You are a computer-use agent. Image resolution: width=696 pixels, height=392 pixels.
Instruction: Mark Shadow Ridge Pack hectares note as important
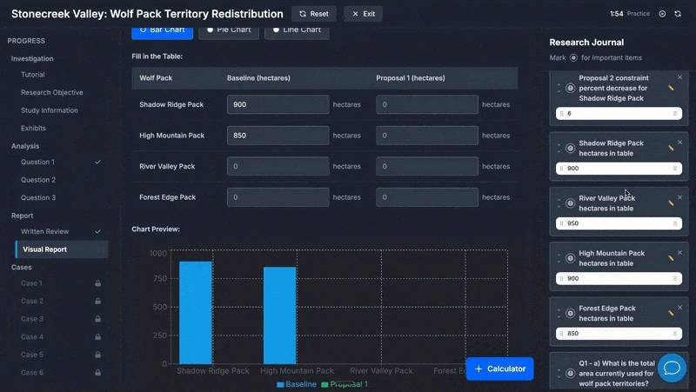coord(570,148)
